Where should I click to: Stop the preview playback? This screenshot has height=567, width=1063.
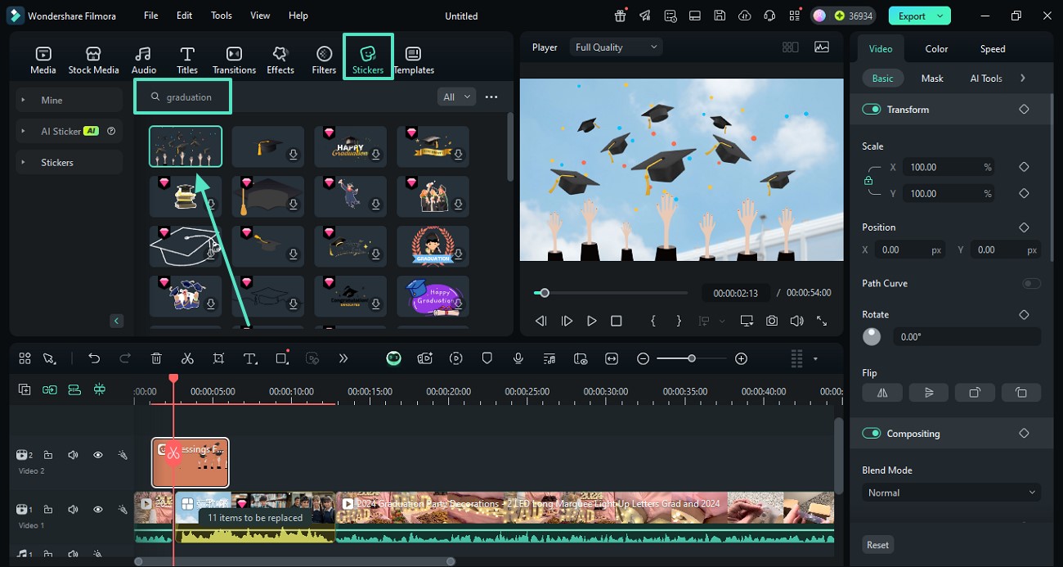[x=617, y=322]
